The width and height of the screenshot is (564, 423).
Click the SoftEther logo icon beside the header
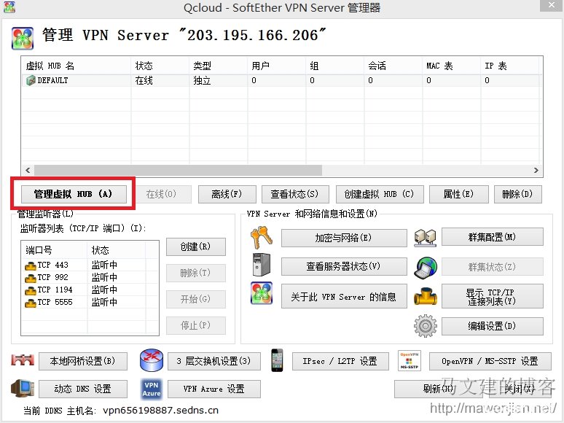[23, 38]
